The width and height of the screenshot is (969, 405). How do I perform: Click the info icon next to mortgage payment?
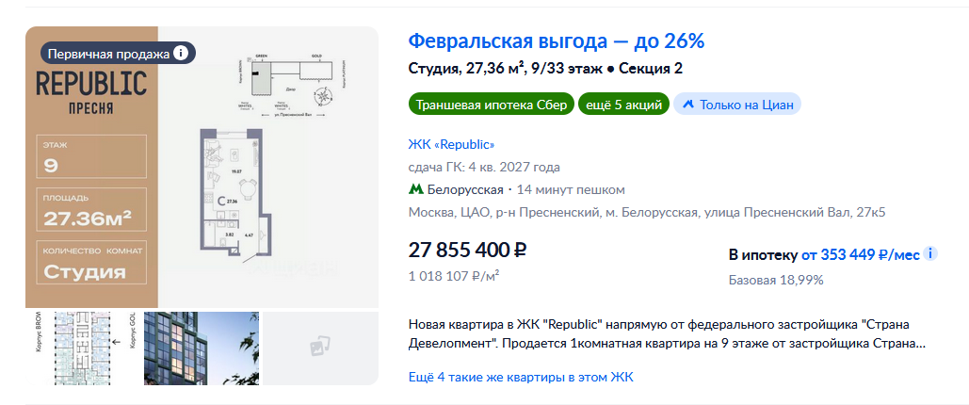pyautogui.click(x=930, y=254)
